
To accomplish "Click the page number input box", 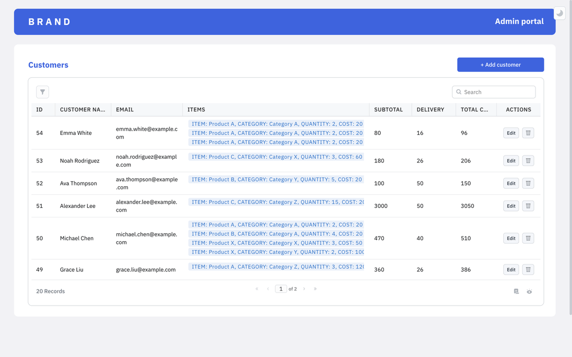I will click(x=281, y=289).
